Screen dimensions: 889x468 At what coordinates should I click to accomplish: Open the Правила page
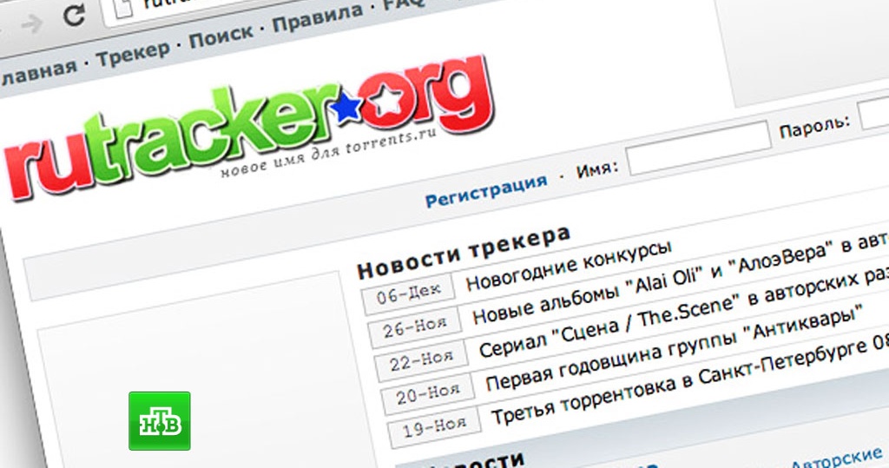click(x=317, y=18)
